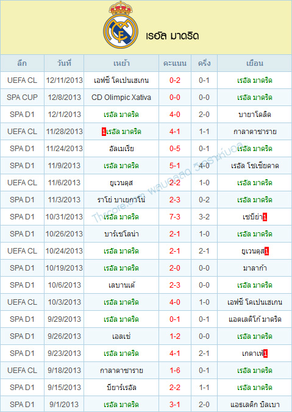The height and width of the screenshot is (412, 292).
Task: Click the Real Madrid crest logo
Action: coord(121,25)
